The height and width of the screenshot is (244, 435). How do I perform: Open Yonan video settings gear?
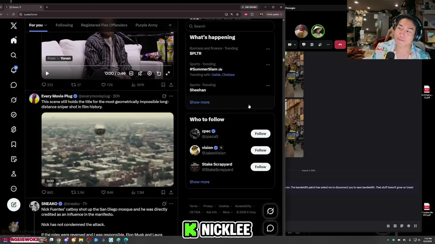pos(150,74)
